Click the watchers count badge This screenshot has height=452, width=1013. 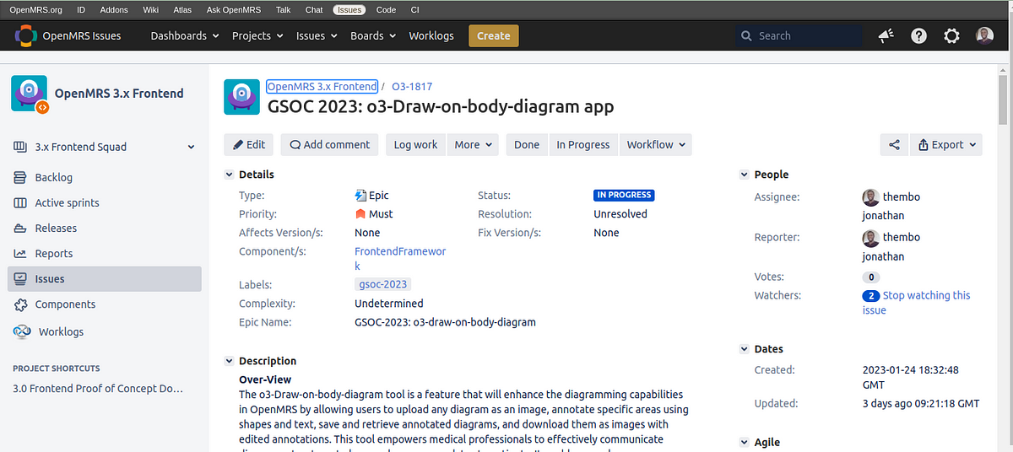(x=871, y=296)
